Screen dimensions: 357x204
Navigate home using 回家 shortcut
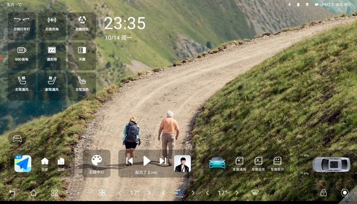coord(45,163)
